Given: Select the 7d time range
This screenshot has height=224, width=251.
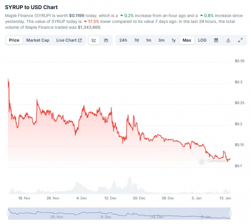Looking at the screenshot, I should point(136,40).
